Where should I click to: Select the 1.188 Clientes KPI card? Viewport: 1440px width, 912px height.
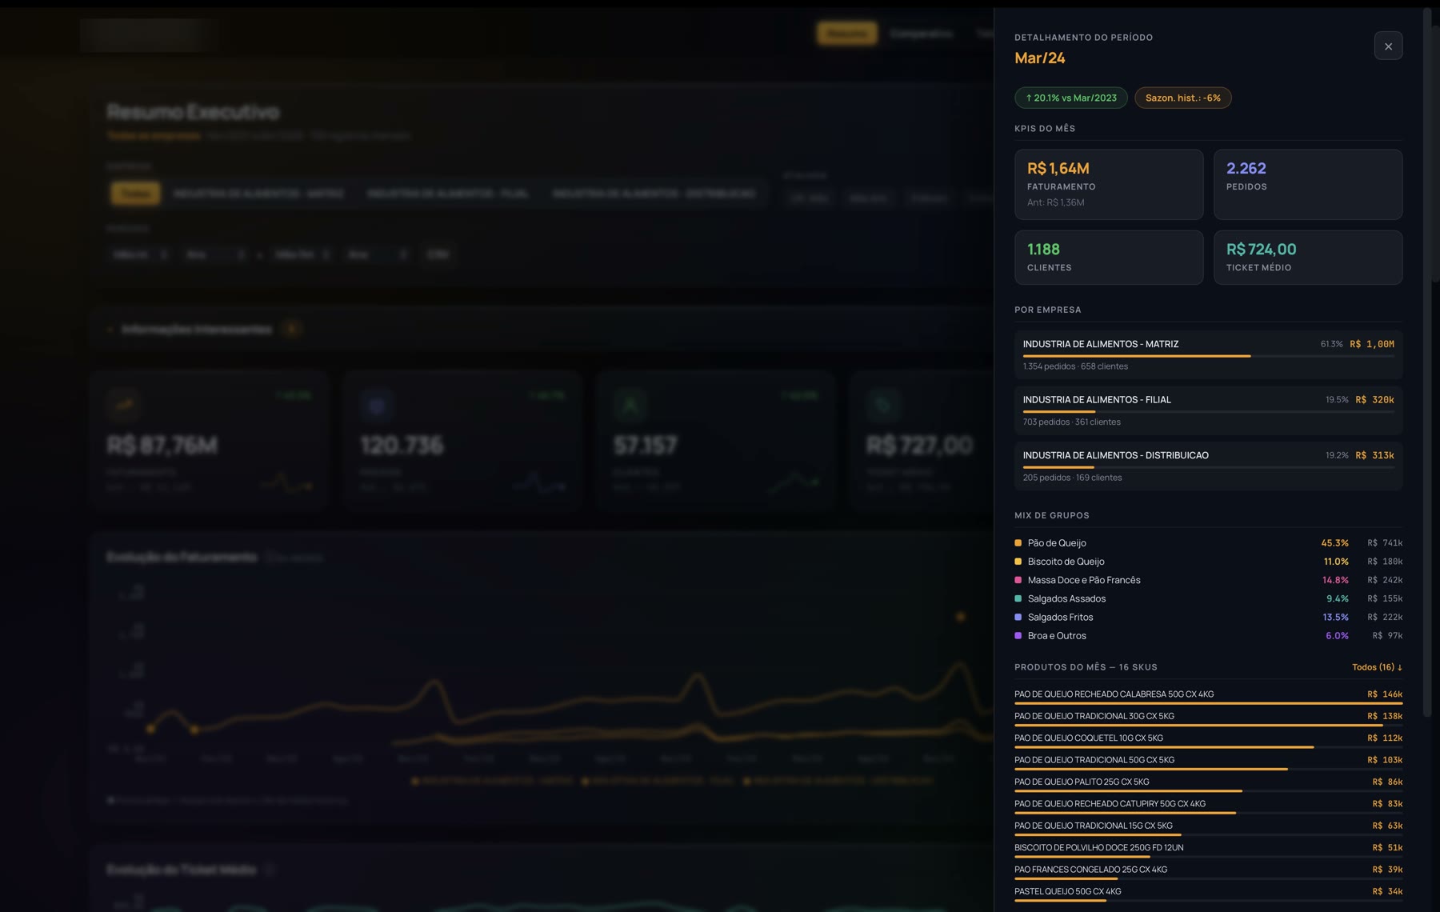point(1109,258)
